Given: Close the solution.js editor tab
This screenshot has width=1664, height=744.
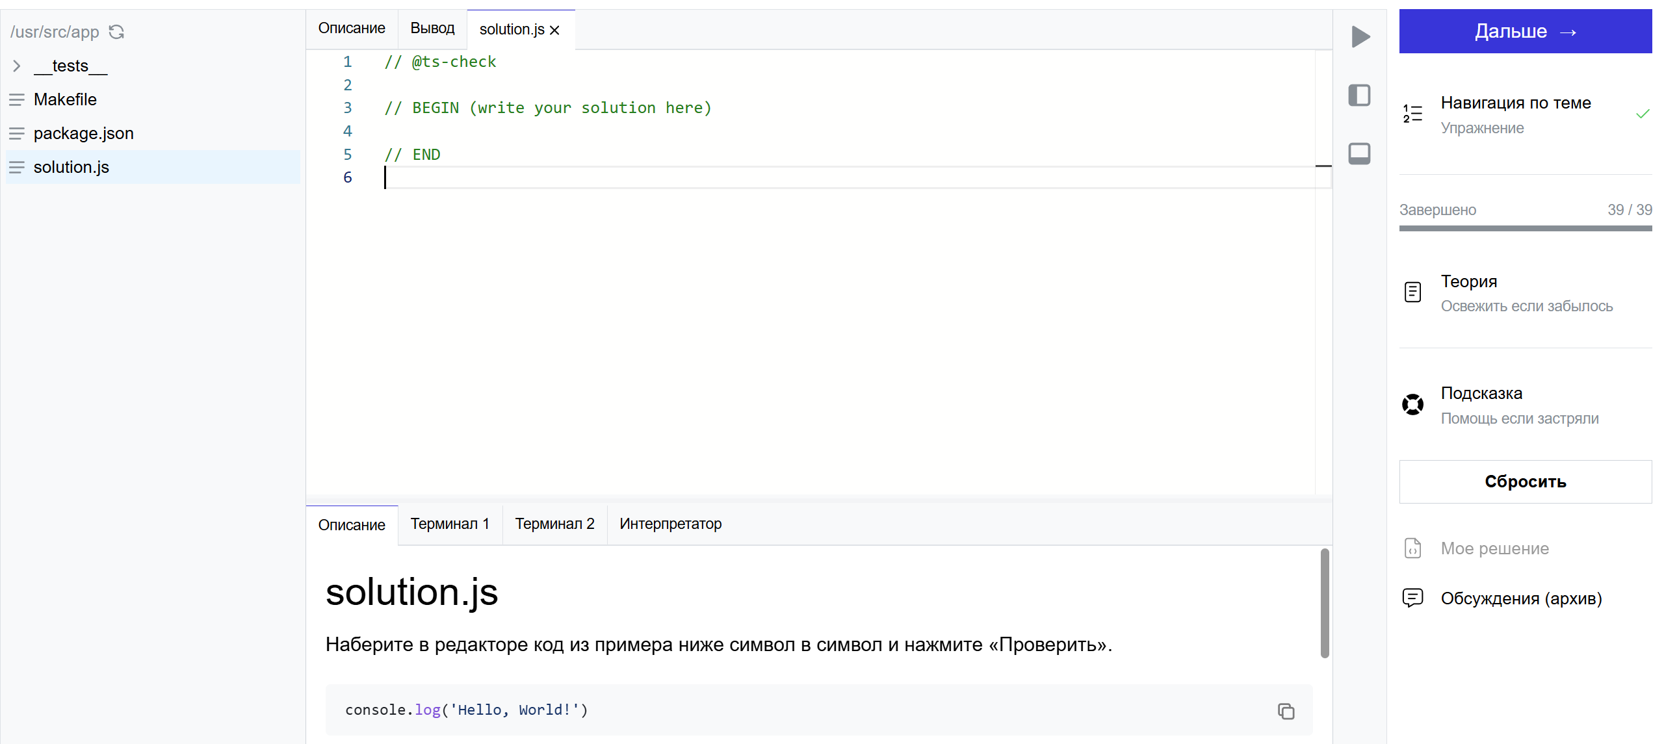Looking at the screenshot, I should click(554, 30).
